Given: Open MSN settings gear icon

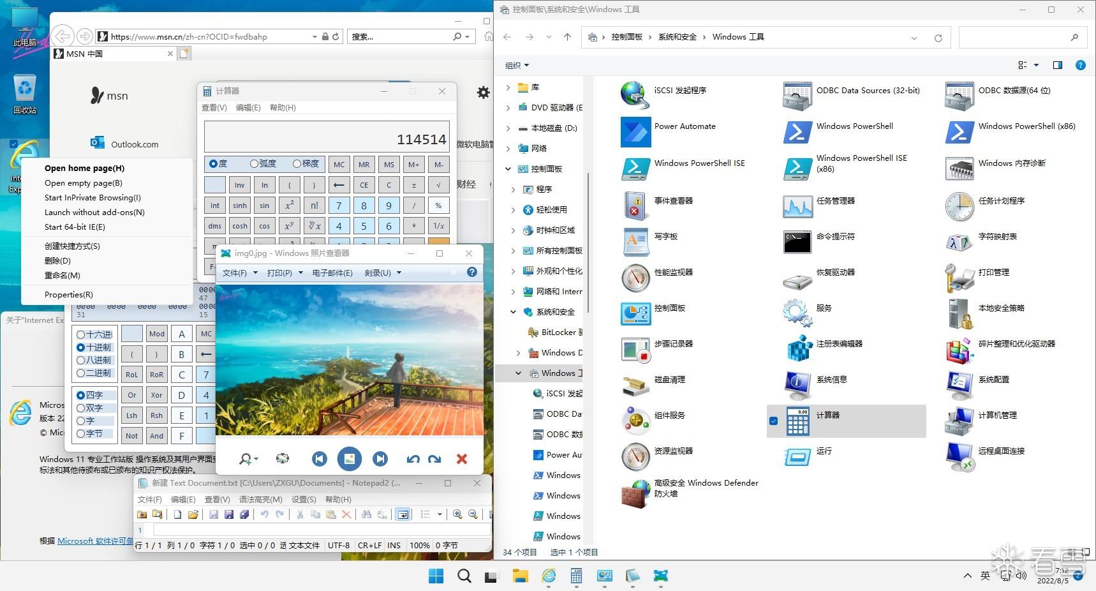Looking at the screenshot, I should click(484, 93).
